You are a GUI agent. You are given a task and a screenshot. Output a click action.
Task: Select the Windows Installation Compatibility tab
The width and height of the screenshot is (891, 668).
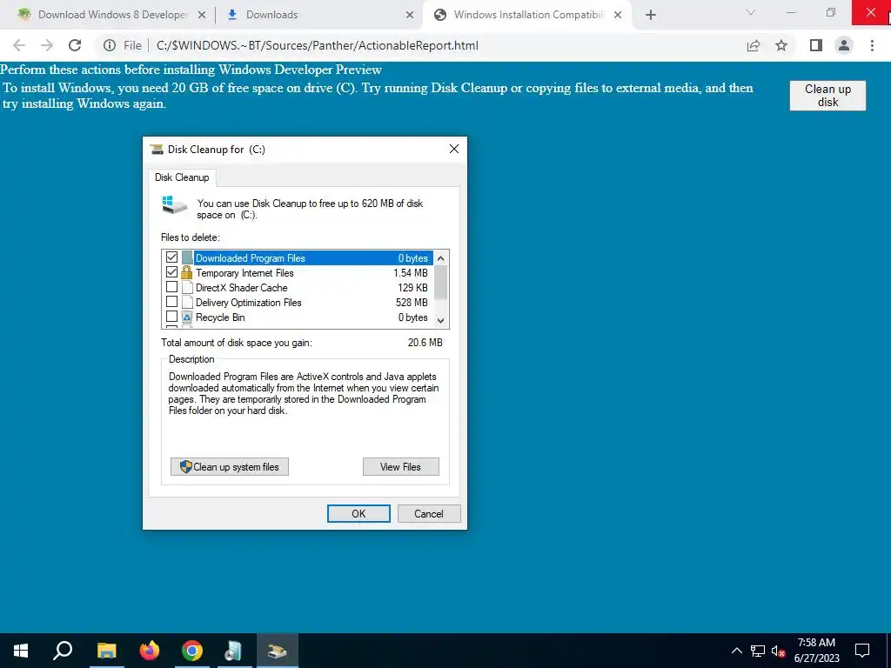click(x=528, y=15)
